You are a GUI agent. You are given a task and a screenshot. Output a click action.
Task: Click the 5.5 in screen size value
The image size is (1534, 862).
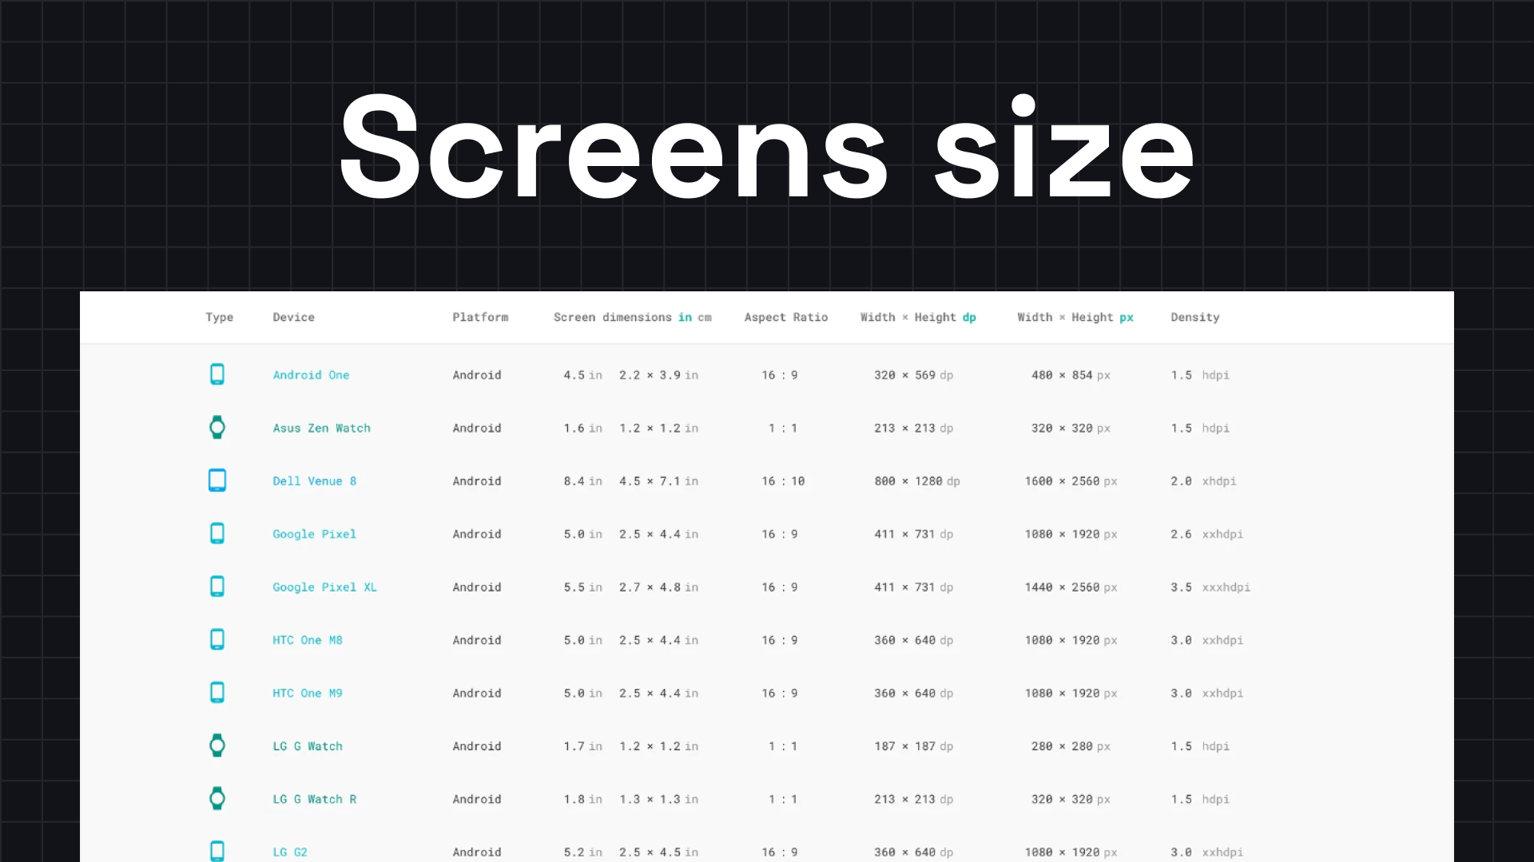tap(582, 587)
